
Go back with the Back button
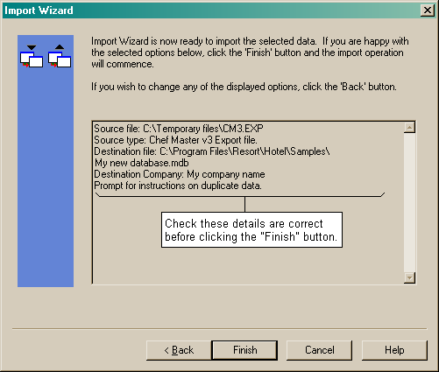tap(179, 350)
